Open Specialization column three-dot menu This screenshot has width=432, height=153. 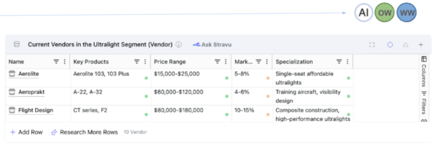coord(348,62)
